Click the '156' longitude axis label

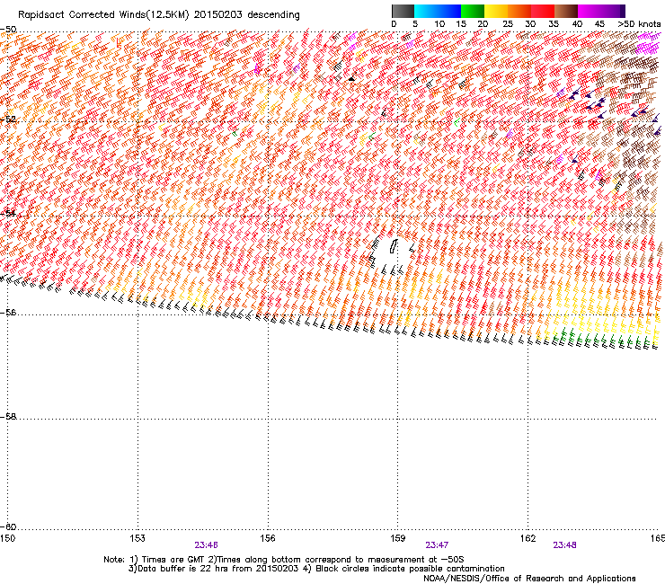(x=268, y=538)
